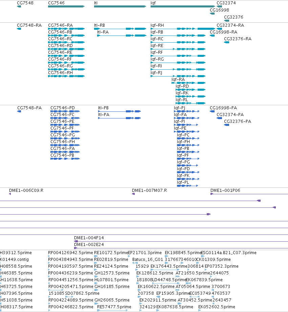Select the CG7548 gene label
This screenshot has height=312, width=288.
tap(25, 3)
